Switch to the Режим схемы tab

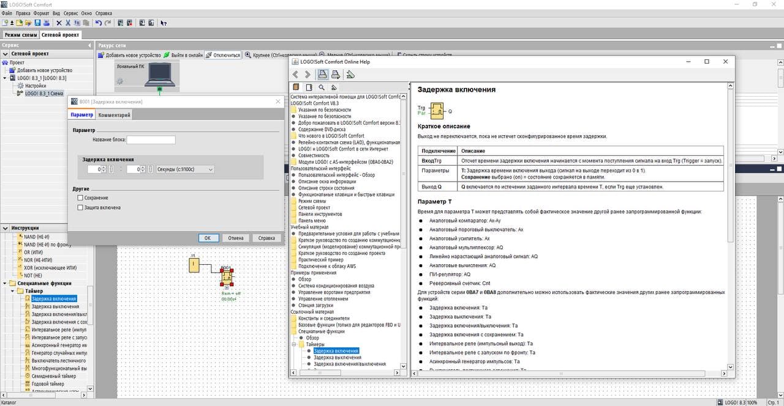[21, 35]
